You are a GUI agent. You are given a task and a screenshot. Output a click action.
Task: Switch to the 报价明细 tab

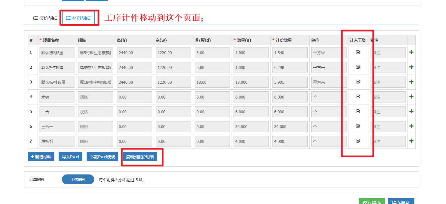coord(45,18)
